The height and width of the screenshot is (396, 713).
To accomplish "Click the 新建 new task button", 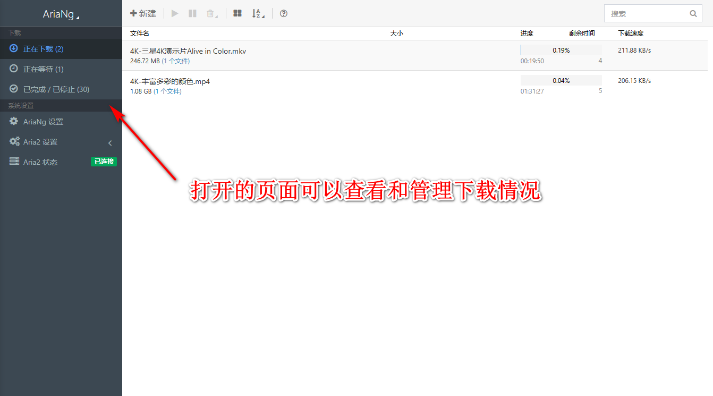I will 143,13.
